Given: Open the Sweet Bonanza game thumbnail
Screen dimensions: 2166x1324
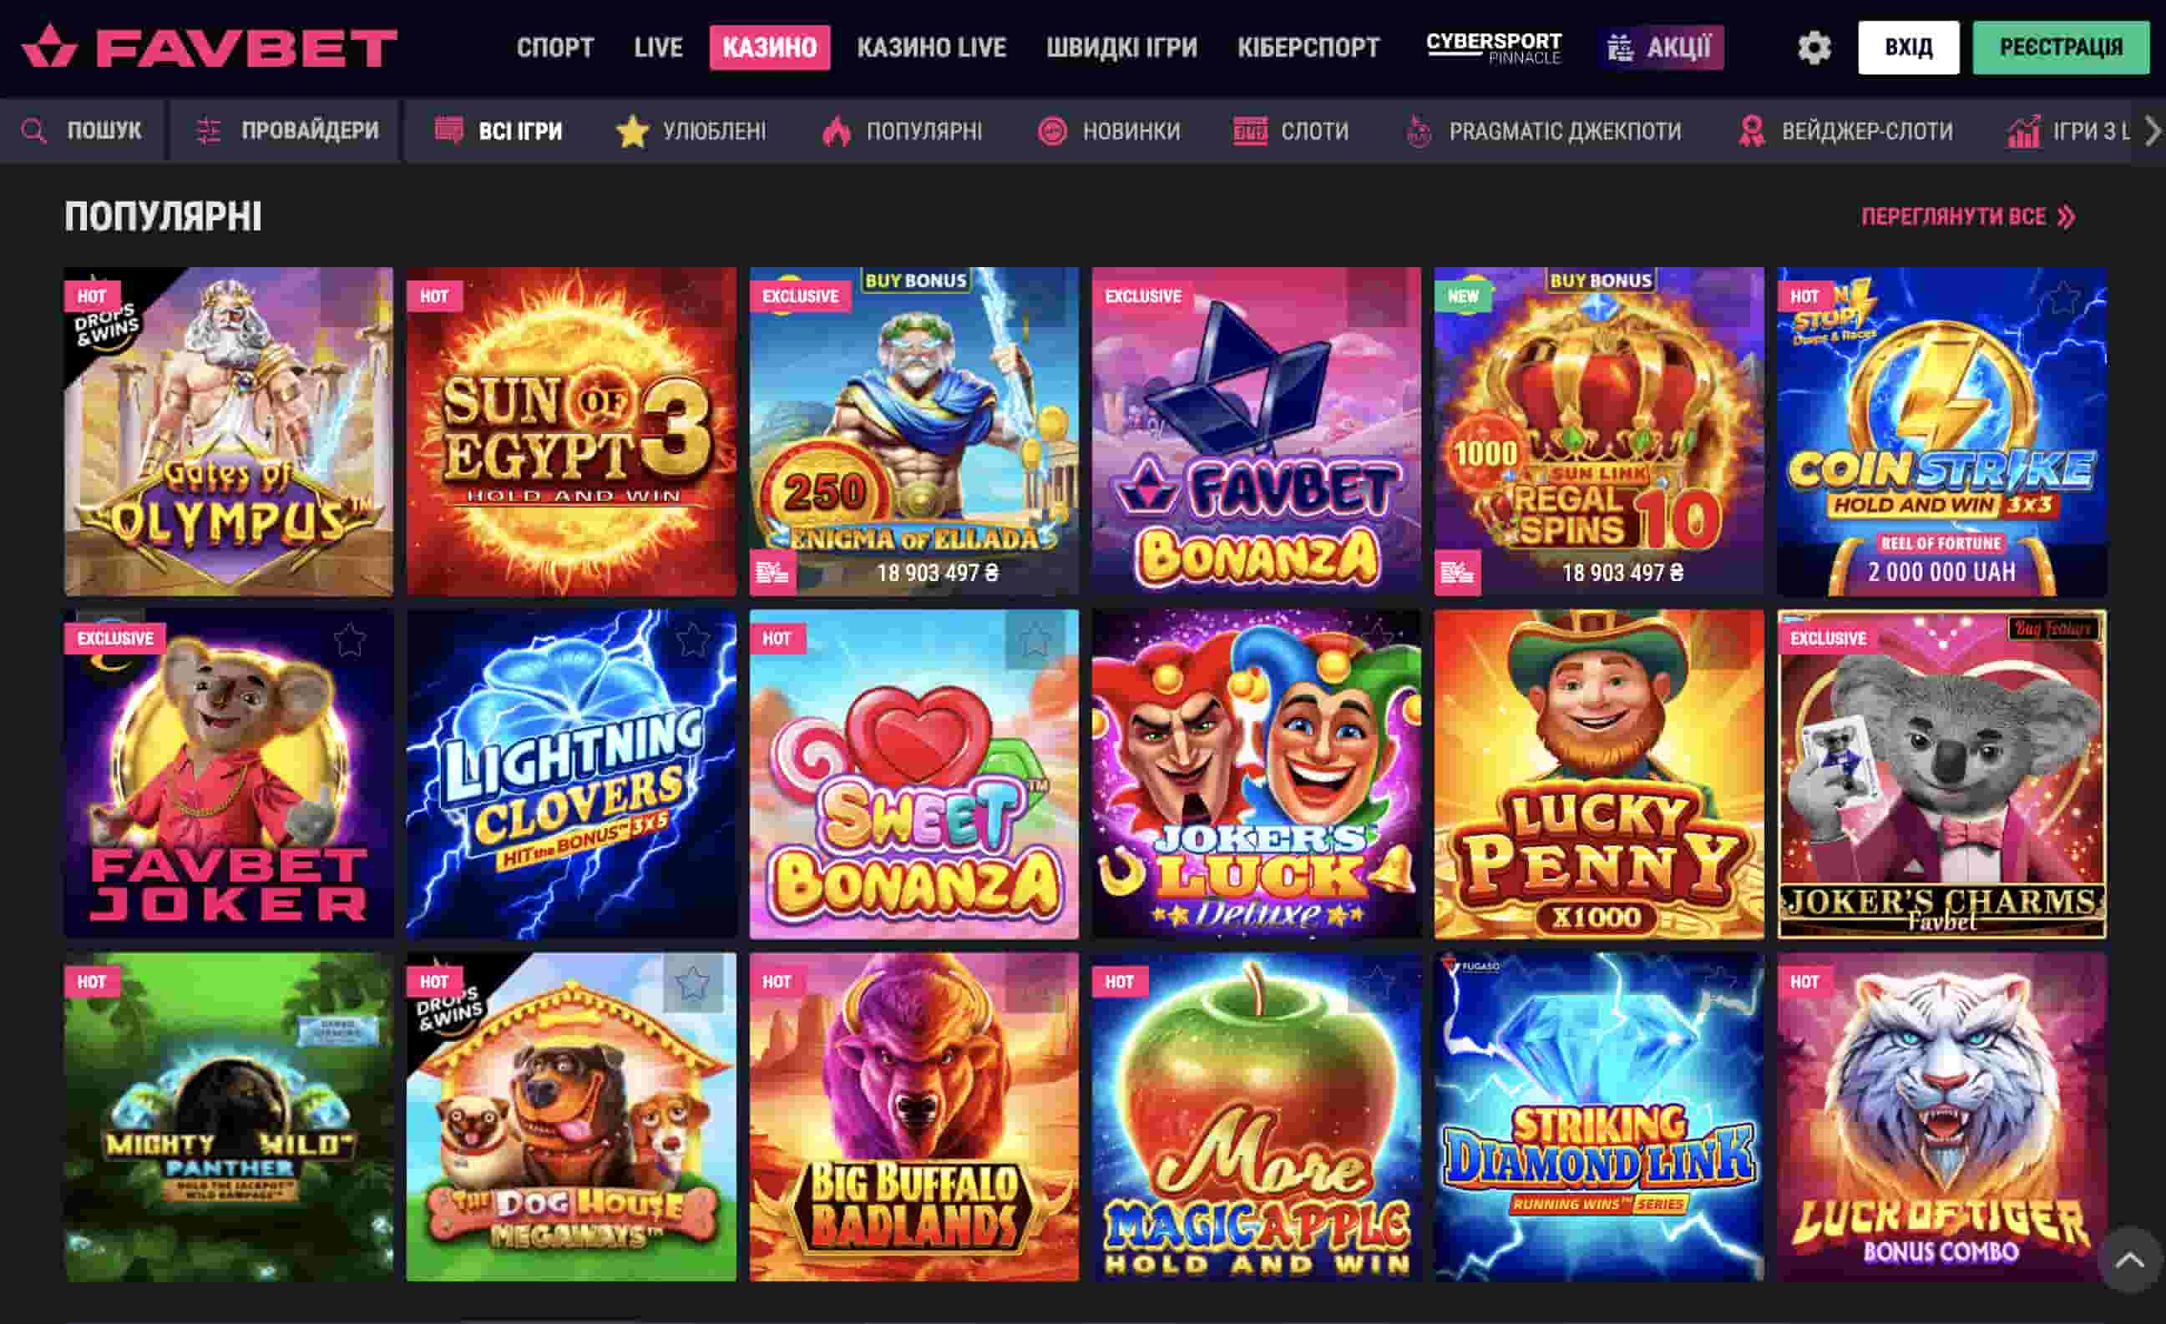Looking at the screenshot, I should (x=913, y=774).
